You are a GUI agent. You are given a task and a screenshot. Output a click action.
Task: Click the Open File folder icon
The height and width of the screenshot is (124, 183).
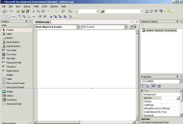[x=18, y=11]
